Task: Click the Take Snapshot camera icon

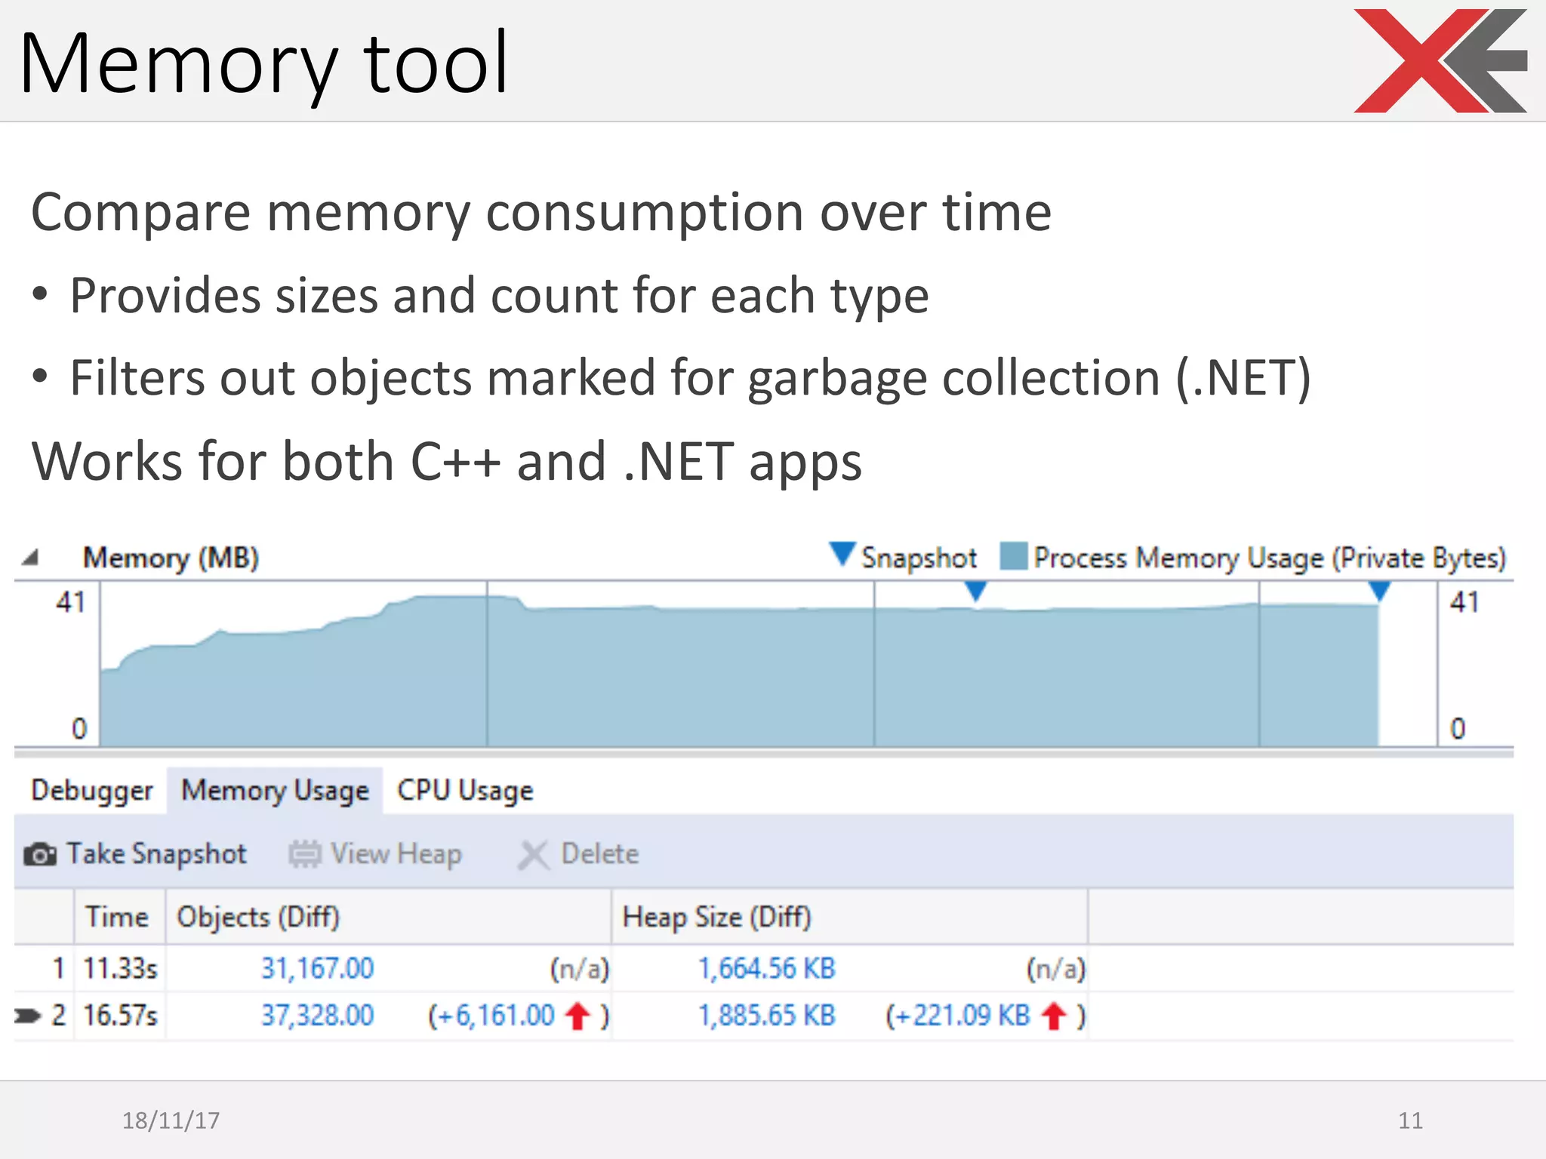Action: (40, 854)
